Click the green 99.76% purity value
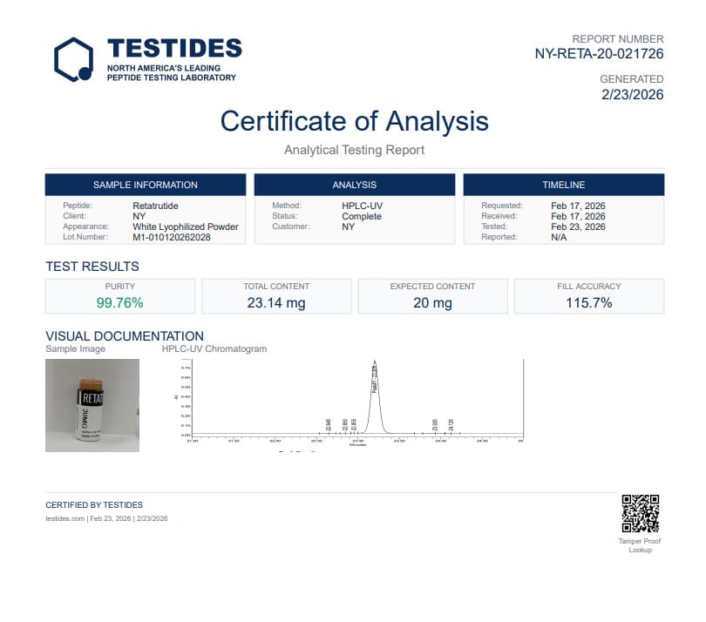Viewport: 706px width, 622px height. click(x=120, y=302)
